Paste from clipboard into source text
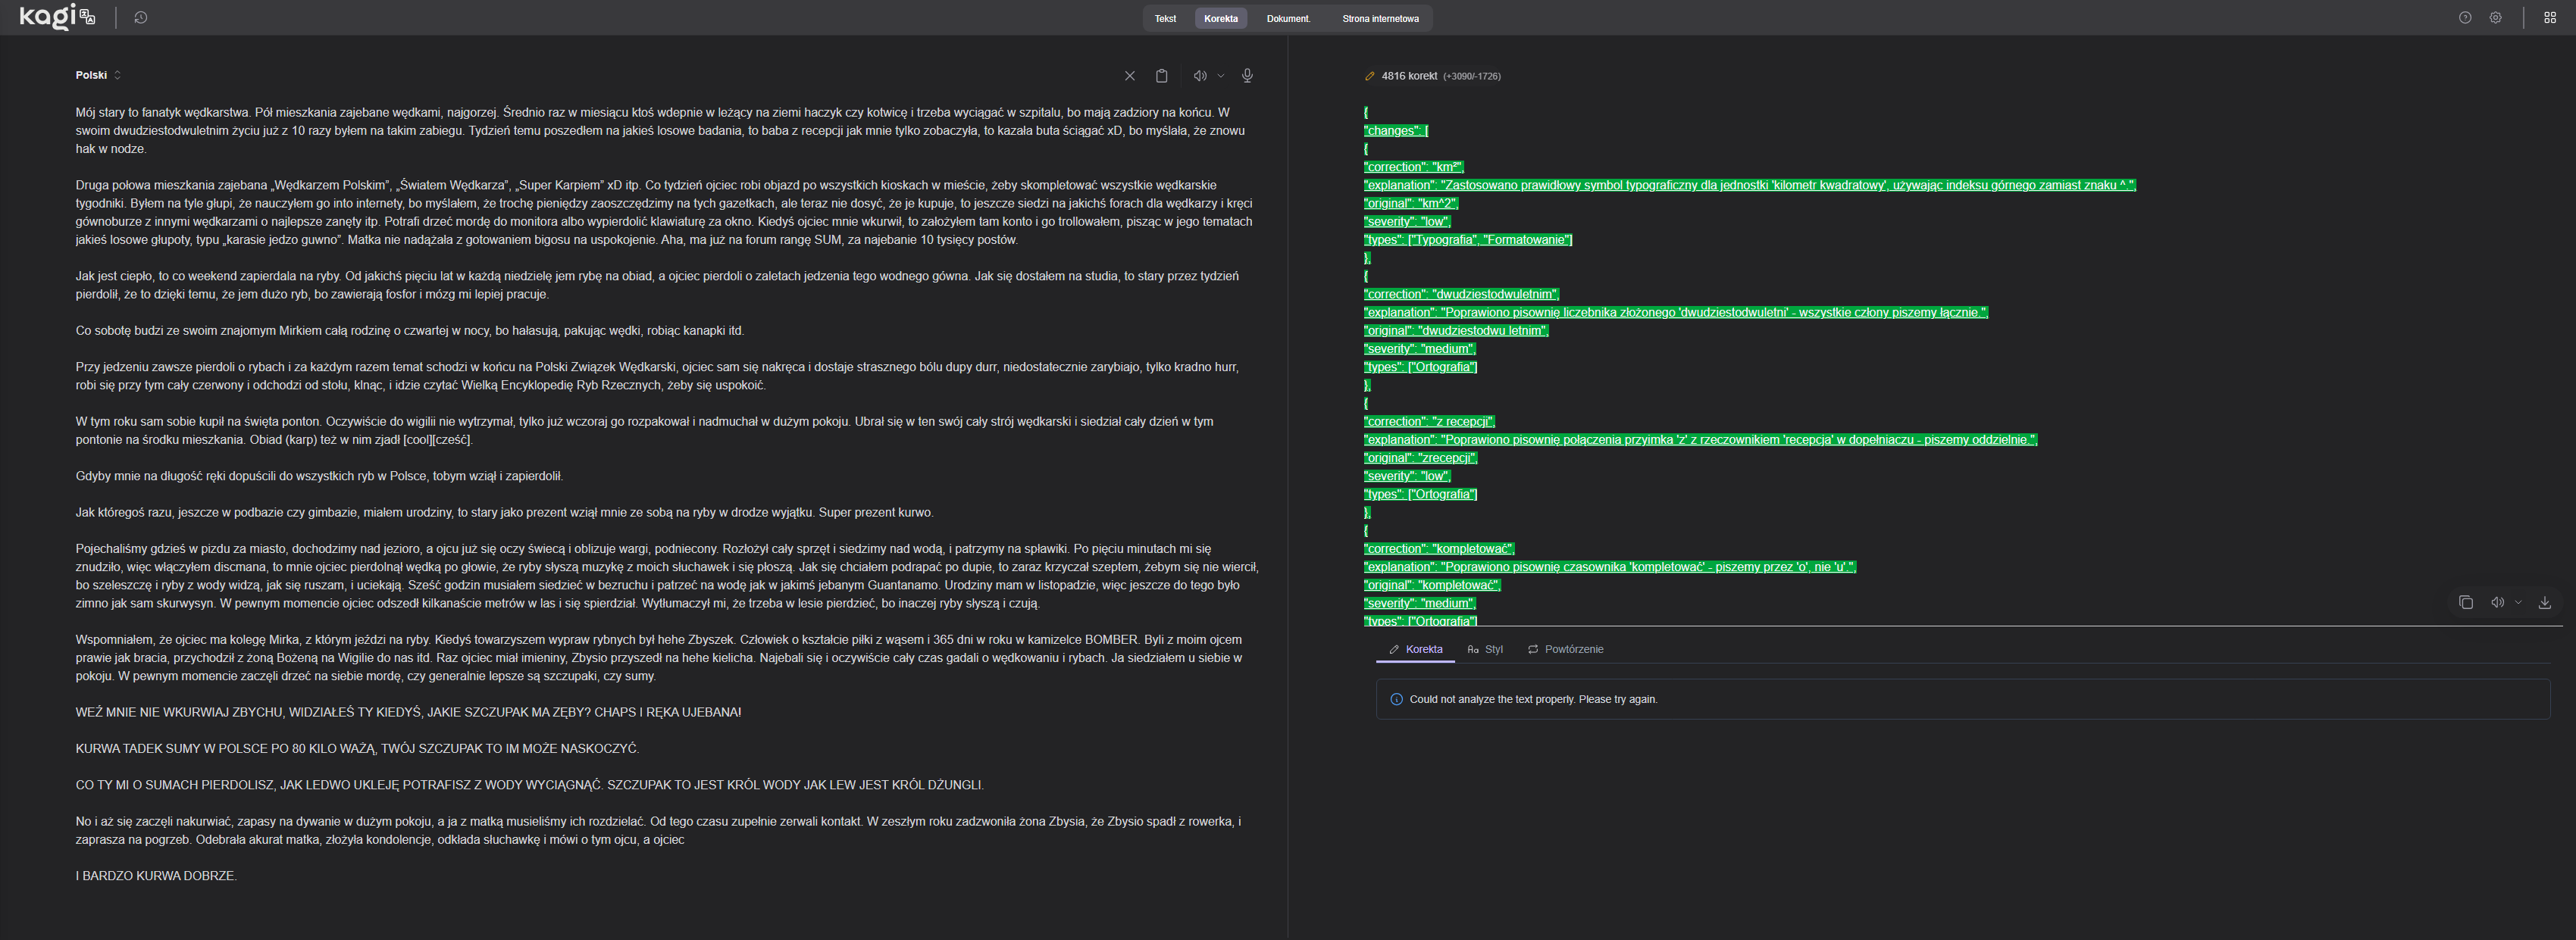This screenshot has height=940, width=2576. pyautogui.click(x=1161, y=76)
